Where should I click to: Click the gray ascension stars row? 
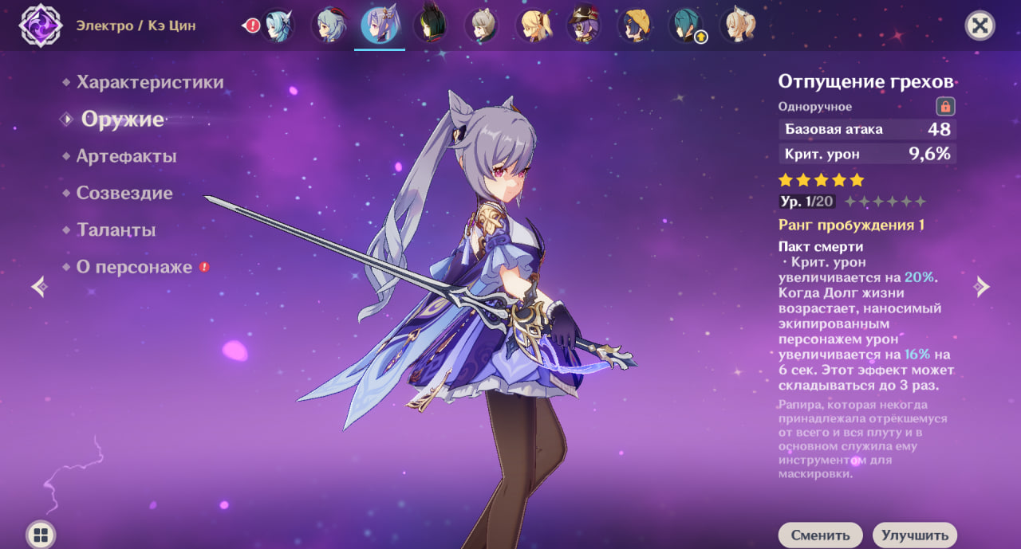[x=885, y=202]
